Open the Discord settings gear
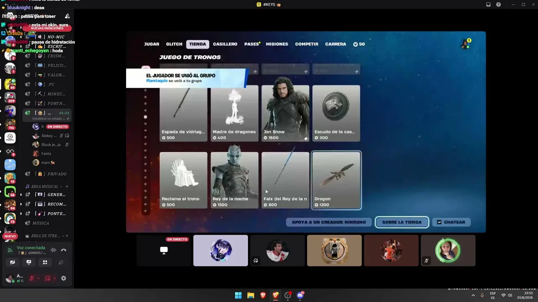538x302 pixels. click(x=63, y=278)
